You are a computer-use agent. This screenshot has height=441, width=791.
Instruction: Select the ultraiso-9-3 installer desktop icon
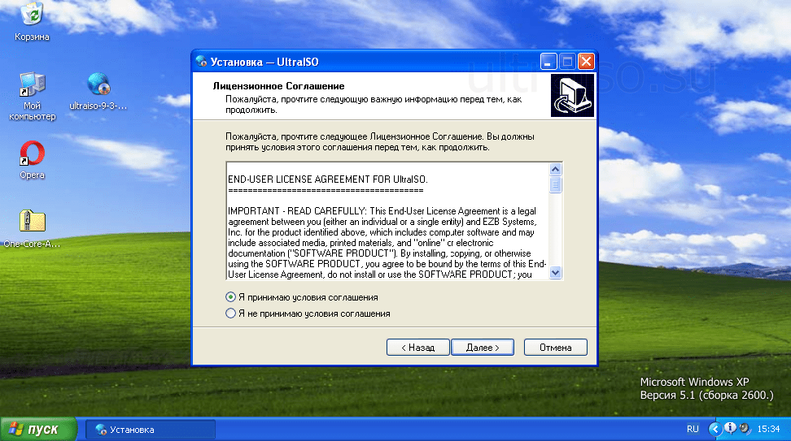coord(98,91)
